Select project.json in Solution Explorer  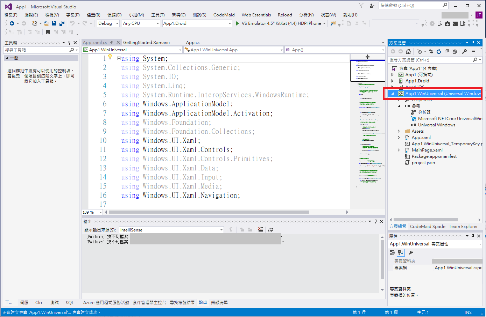(x=423, y=163)
